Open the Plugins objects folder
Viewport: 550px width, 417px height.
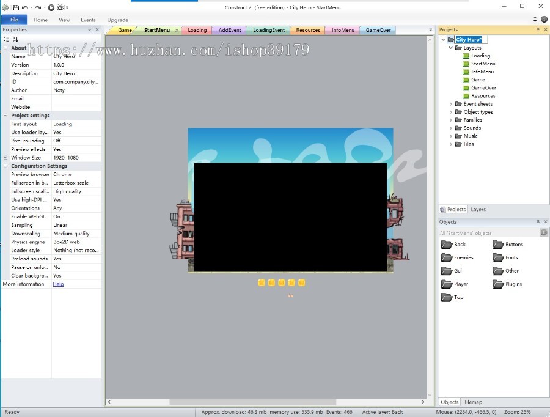point(507,284)
